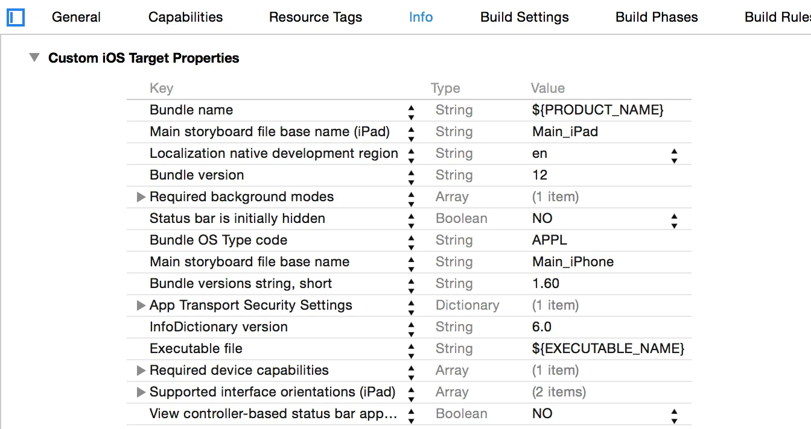The width and height of the screenshot is (811, 429).
Task: Open the Capabilities tab
Action: (185, 17)
